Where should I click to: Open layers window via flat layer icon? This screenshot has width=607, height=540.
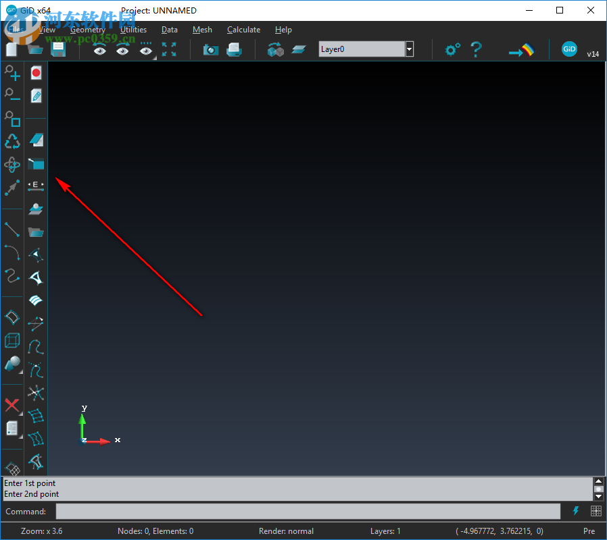tap(299, 49)
